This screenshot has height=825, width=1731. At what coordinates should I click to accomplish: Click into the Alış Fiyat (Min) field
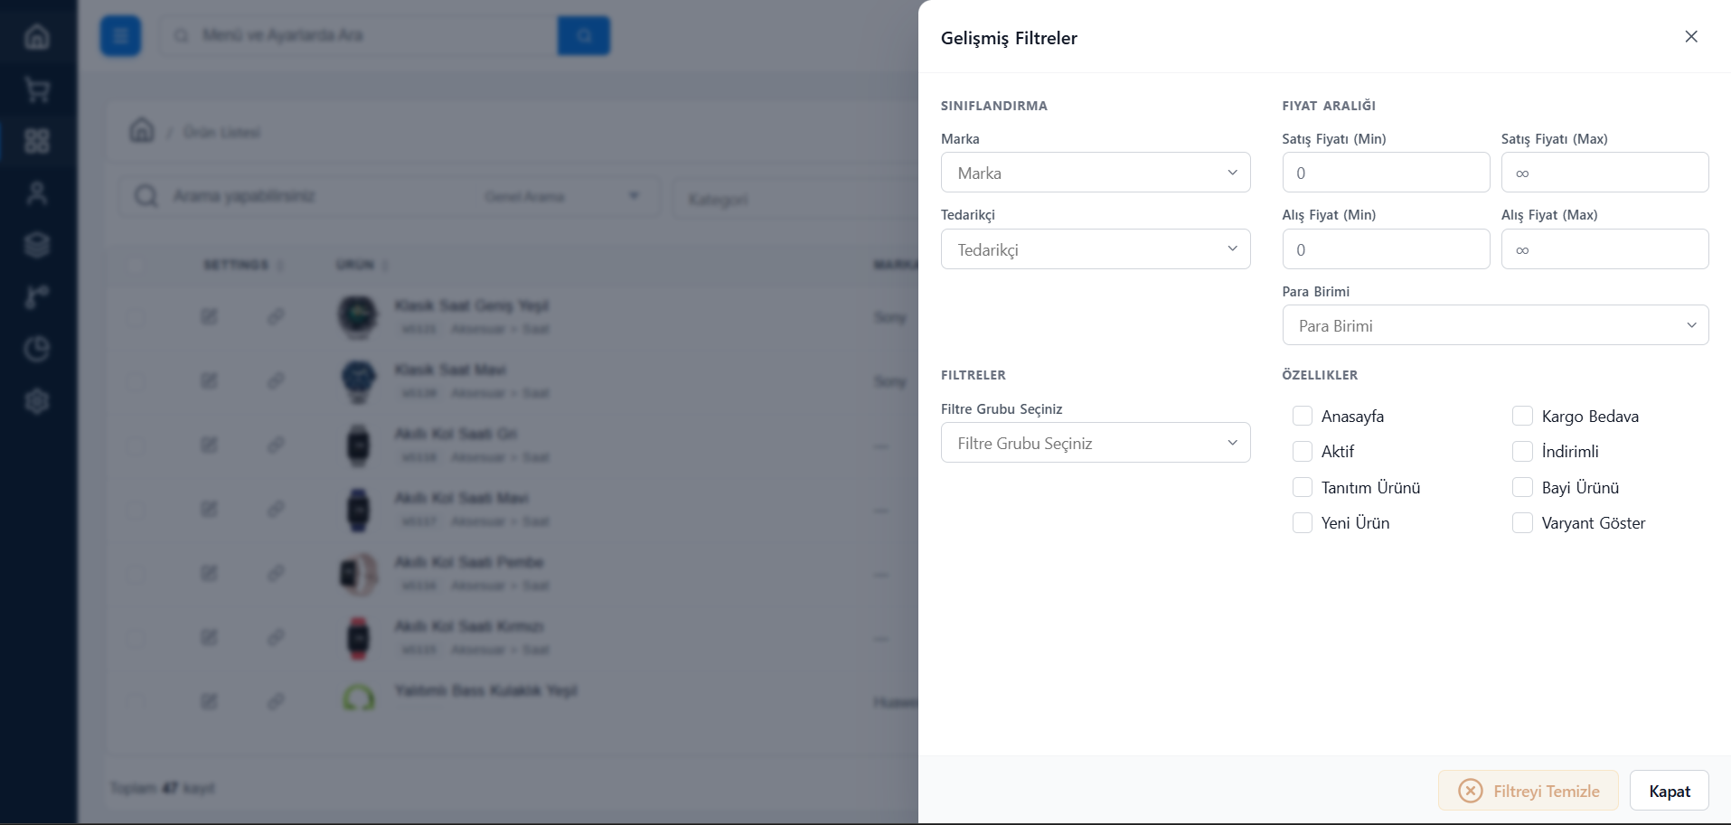[1386, 249]
